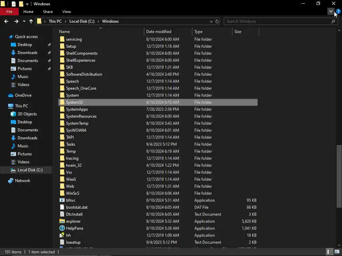342x256 pixels.
Task: Open OneDrive in navigation pane
Action: 23,95
